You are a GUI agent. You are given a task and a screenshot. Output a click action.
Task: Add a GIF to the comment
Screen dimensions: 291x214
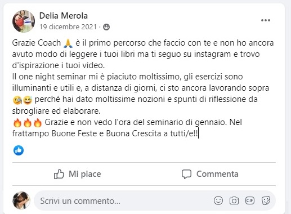pyautogui.click(x=250, y=200)
